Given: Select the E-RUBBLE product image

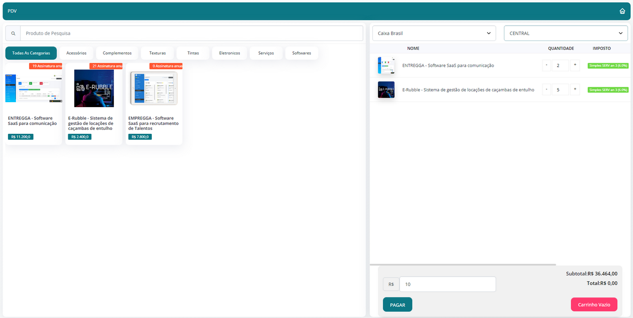Looking at the screenshot, I should (94, 88).
